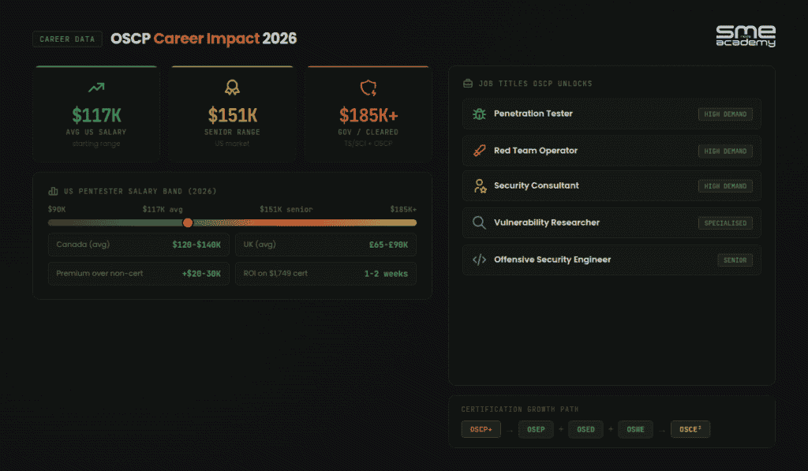Click the code brackets icon next to Offensive Security Engineer

tap(479, 260)
